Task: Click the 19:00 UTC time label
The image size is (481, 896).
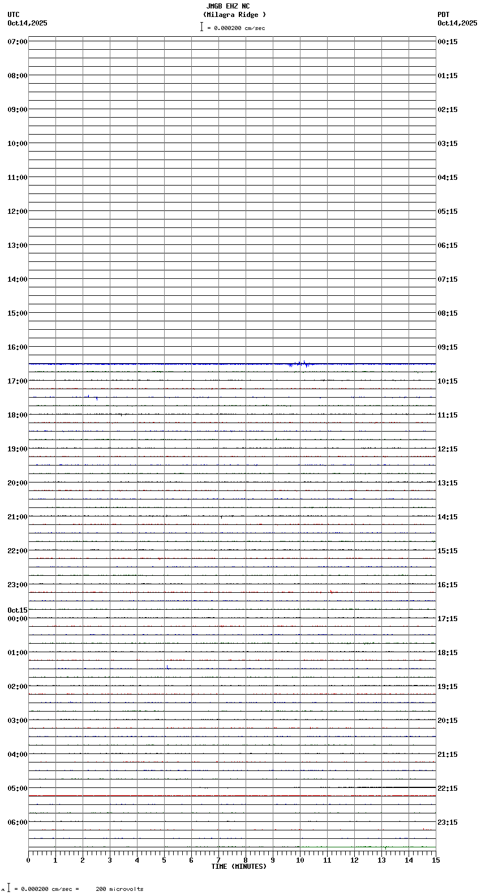Action: click(18, 449)
